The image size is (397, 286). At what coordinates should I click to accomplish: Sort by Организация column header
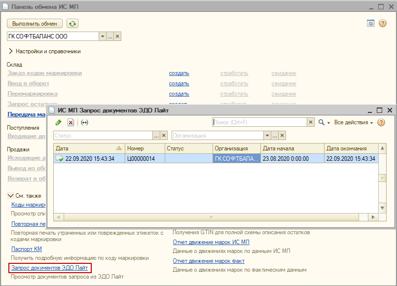[x=237, y=148]
